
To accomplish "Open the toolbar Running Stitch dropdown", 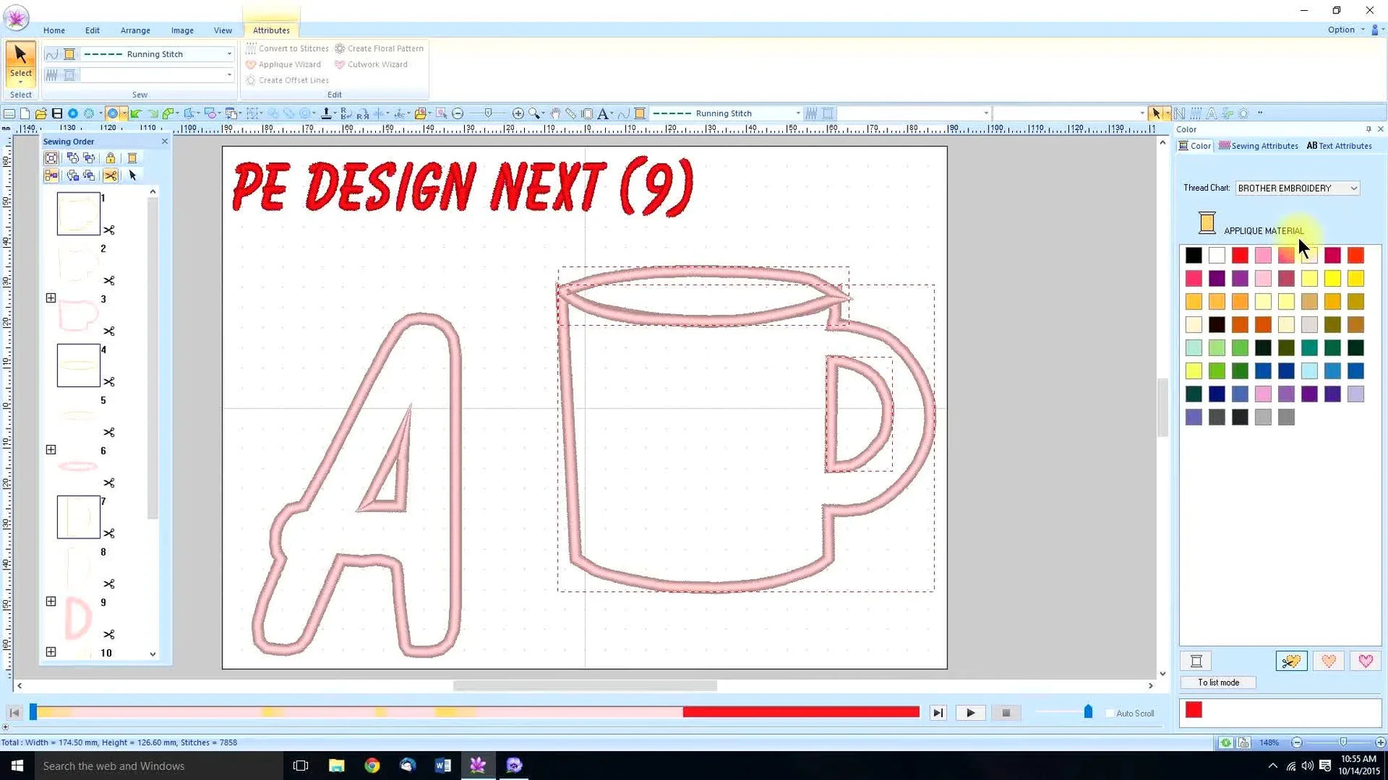I will 798,114.
